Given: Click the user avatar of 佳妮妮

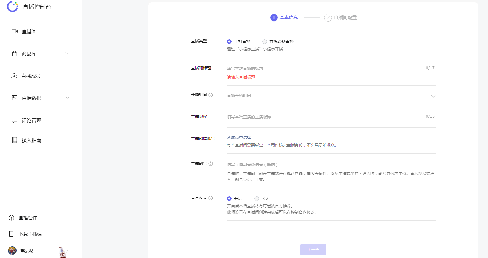Looking at the screenshot, I should pos(12,251).
